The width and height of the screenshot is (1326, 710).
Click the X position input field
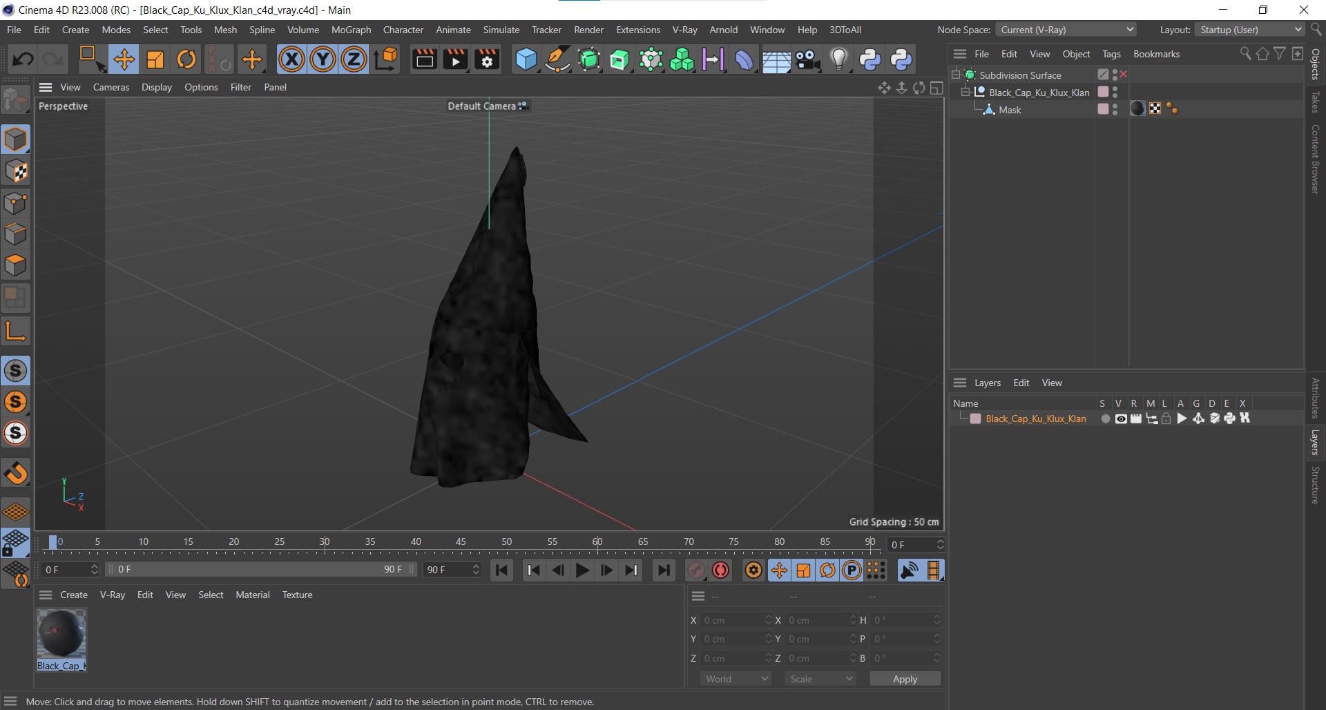coord(736,620)
